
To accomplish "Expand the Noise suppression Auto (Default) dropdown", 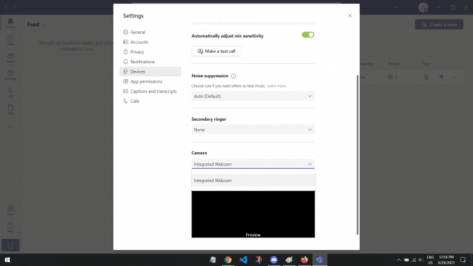I will (x=252, y=96).
